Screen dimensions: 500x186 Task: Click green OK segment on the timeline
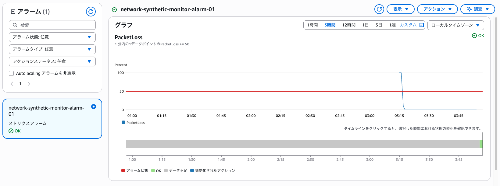click(x=481, y=144)
